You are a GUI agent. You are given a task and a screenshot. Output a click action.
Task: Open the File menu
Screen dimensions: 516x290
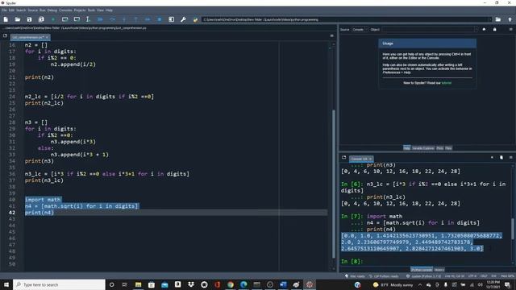(x=4, y=10)
